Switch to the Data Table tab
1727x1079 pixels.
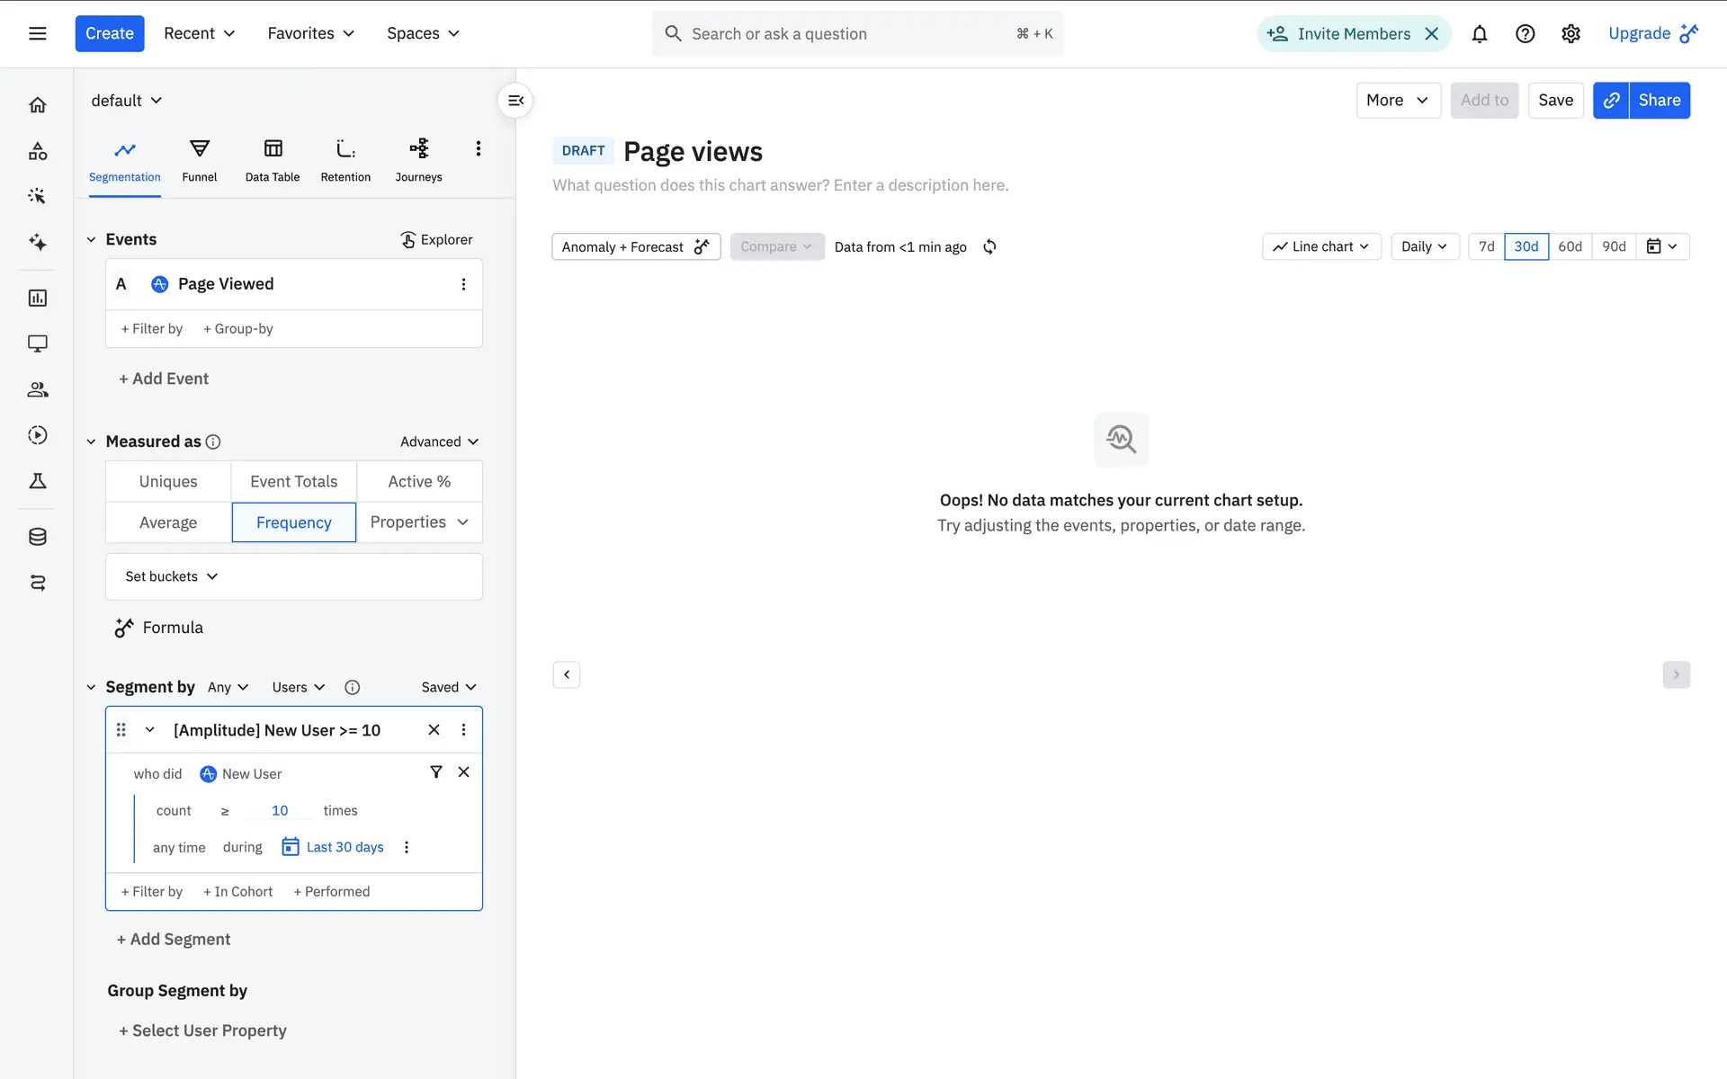[x=273, y=160]
